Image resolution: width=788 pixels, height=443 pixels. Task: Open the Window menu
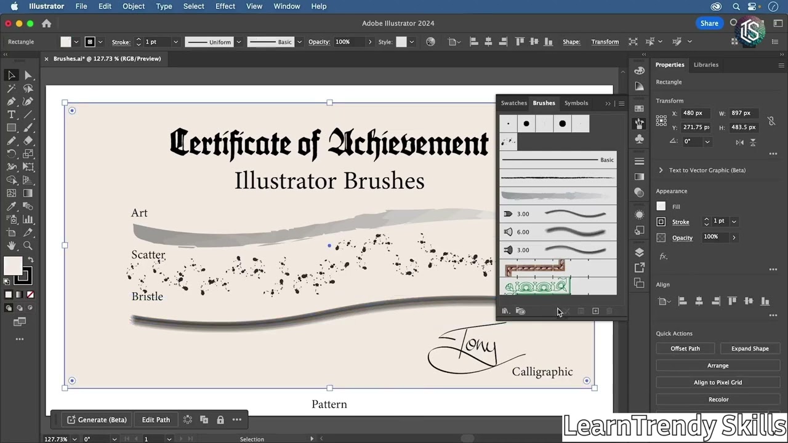point(286,6)
